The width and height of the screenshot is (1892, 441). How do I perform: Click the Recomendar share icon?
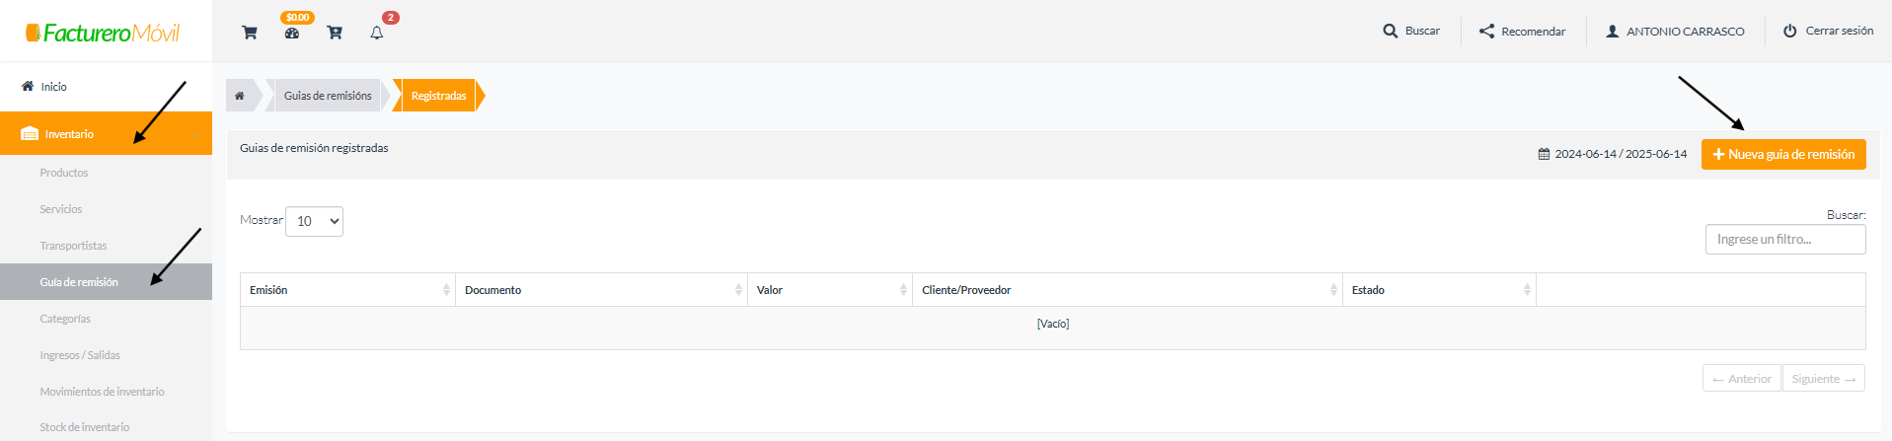(x=1486, y=31)
